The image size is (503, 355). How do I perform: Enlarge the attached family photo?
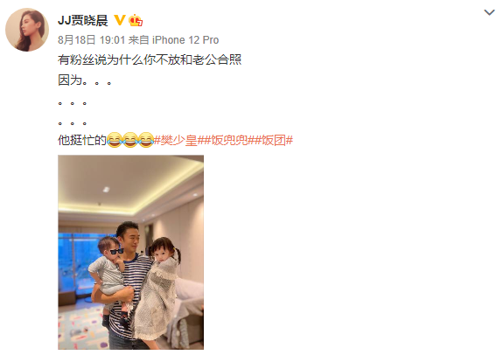(130, 252)
